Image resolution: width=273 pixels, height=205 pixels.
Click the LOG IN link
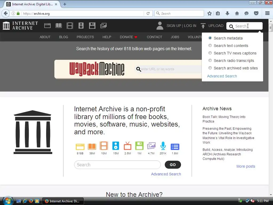190,26
